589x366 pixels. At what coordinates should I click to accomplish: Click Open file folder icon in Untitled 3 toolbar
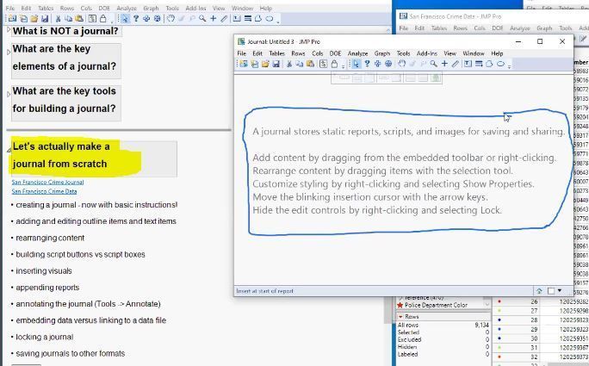tap(265, 64)
